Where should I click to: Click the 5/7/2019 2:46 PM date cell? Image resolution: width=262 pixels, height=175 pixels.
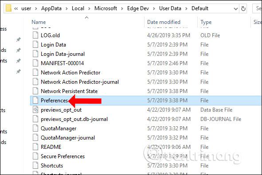click(x=167, y=63)
